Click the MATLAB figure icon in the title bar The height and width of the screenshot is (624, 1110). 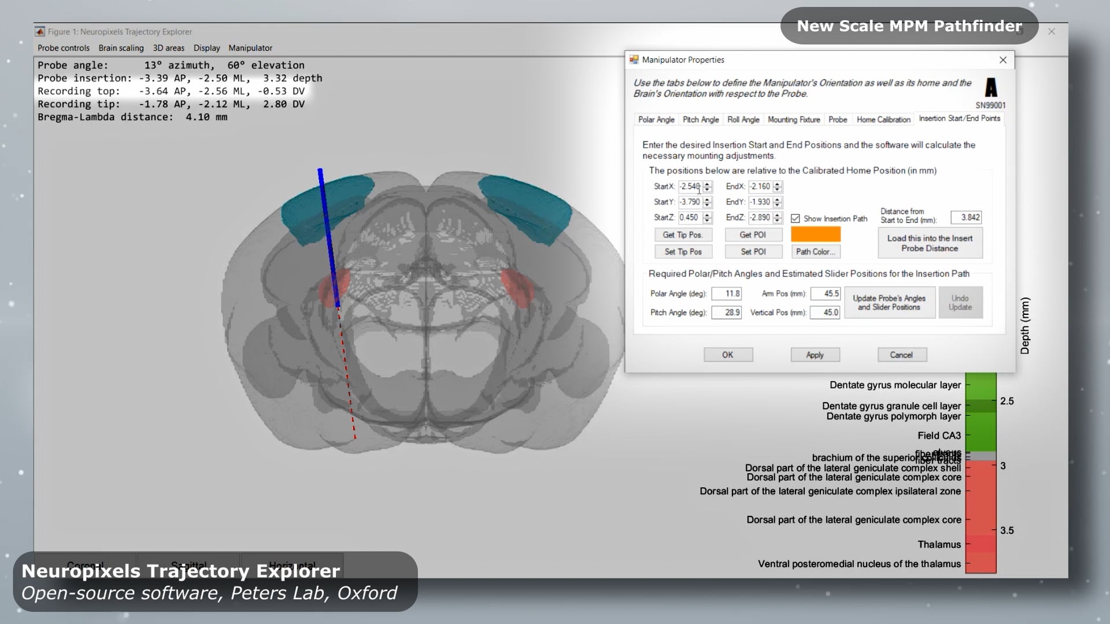tap(40, 32)
